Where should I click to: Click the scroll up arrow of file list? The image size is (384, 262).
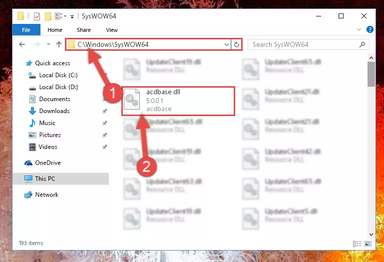coord(371,58)
